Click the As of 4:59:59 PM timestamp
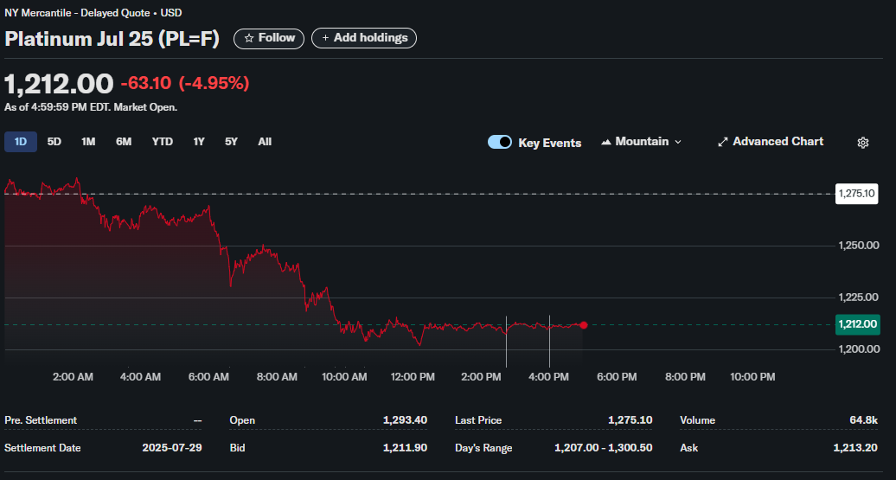Image resolution: width=896 pixels, height=480 pixels. click(91, 107)
